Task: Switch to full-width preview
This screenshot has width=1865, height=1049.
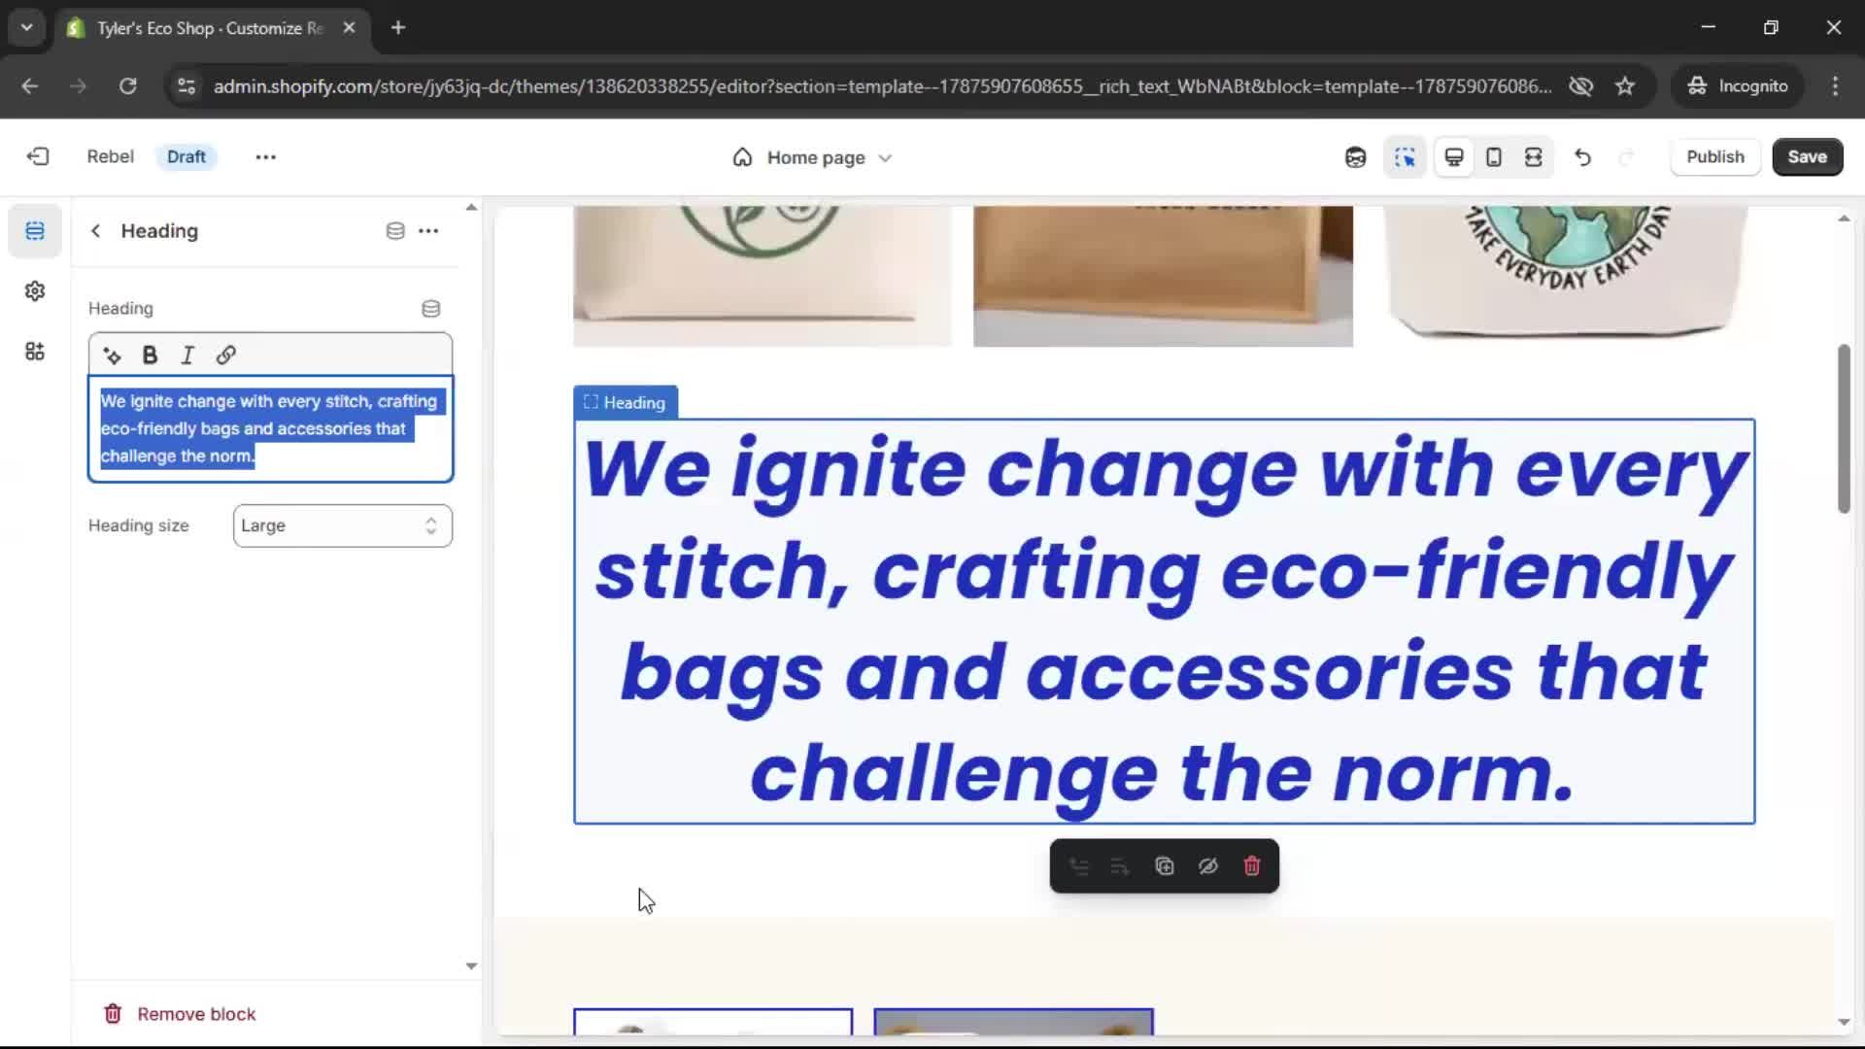Action: [x=1533, y=156]
